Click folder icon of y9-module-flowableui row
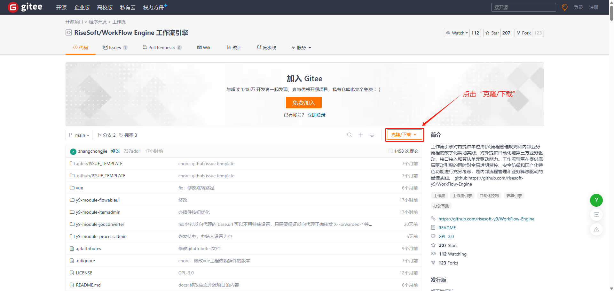614x291 pixels. pos(72,200)
